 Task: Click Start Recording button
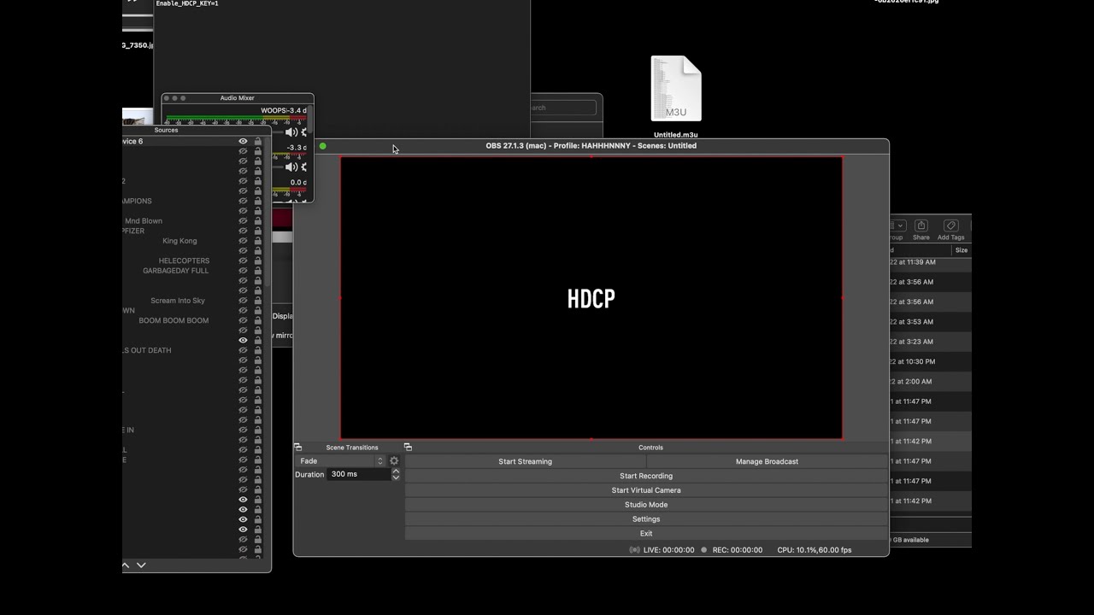[646, 476]
